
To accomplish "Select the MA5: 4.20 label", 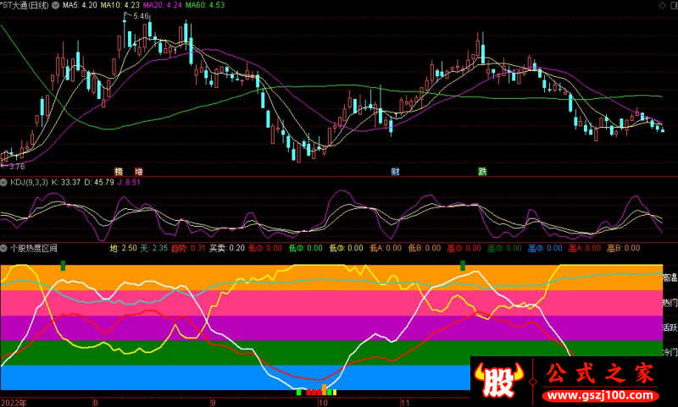I will pos(80,5).
